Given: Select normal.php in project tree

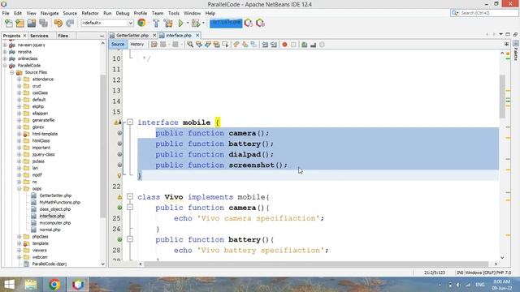Looking at the screenshot, I should coord(50,230).
